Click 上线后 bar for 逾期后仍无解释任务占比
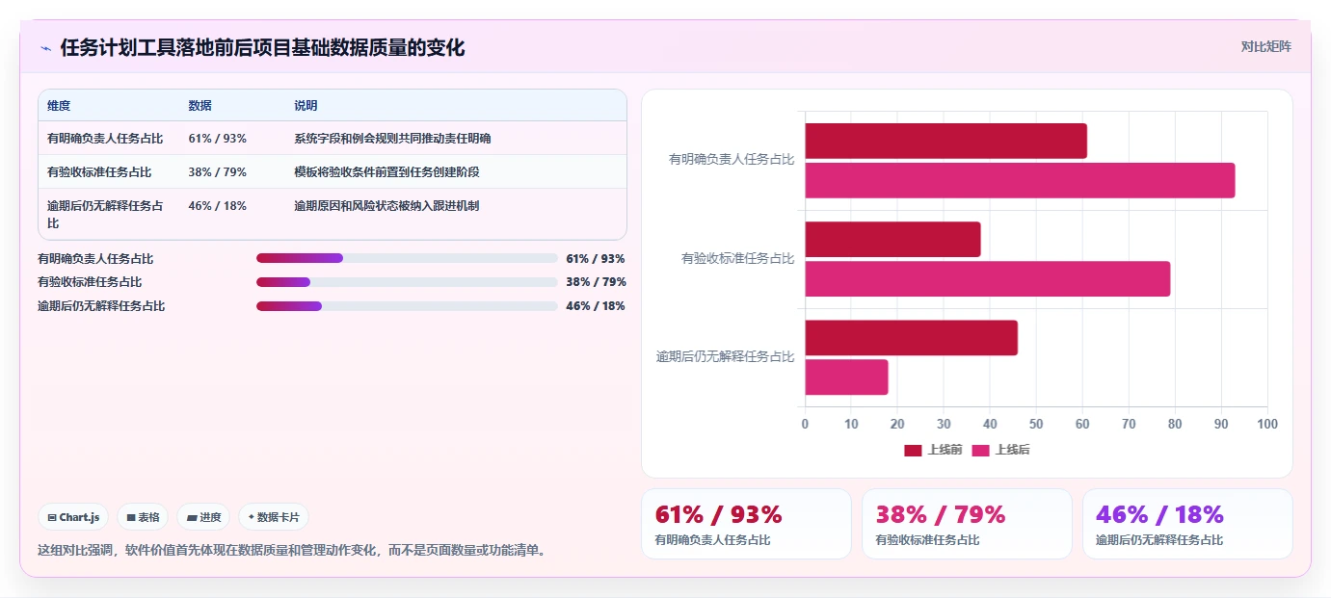The width and height of the screenshot is (1331, 598). tap(846, 377)
